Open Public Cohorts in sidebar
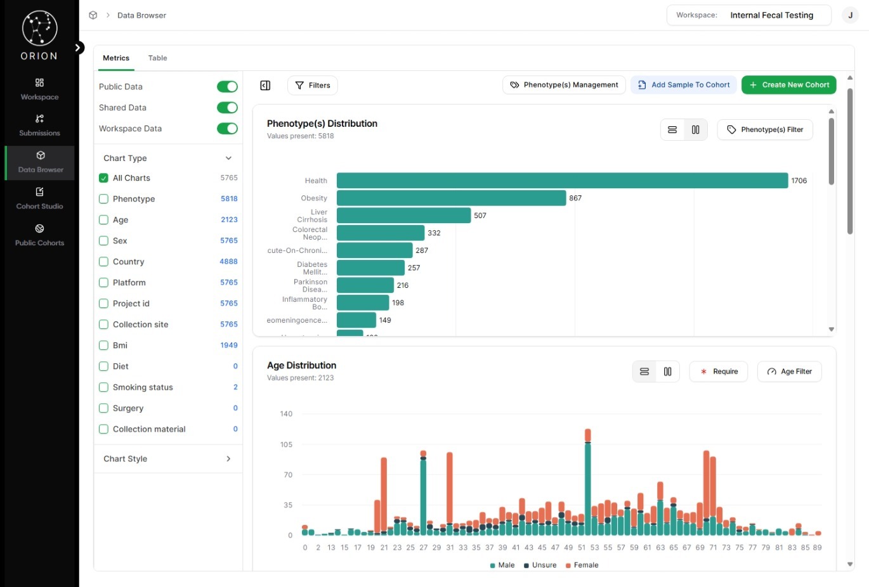 click(x=39, y=235)
